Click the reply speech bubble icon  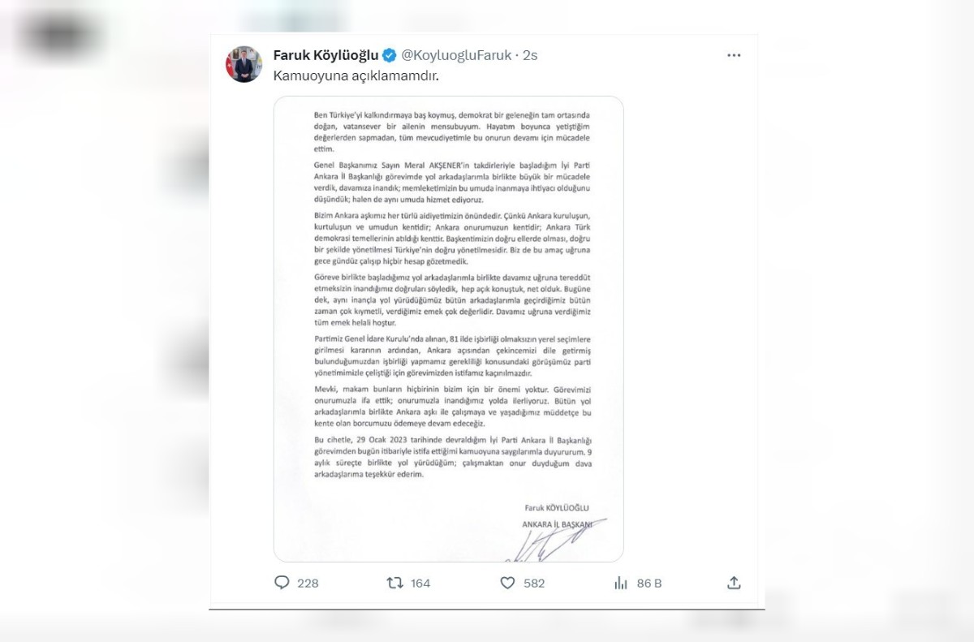tap(282, 583)
